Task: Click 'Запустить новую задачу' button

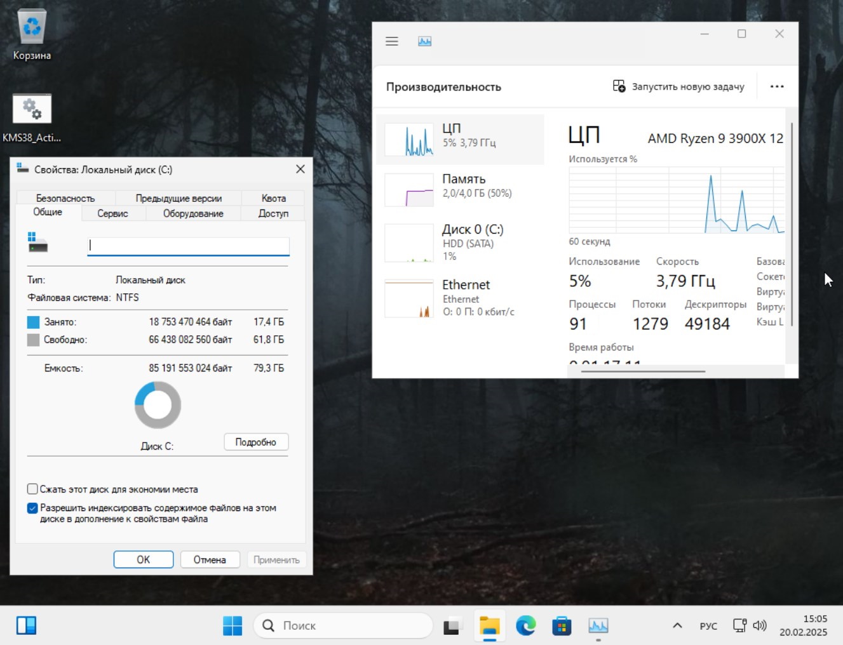Action: click(678, 86)
